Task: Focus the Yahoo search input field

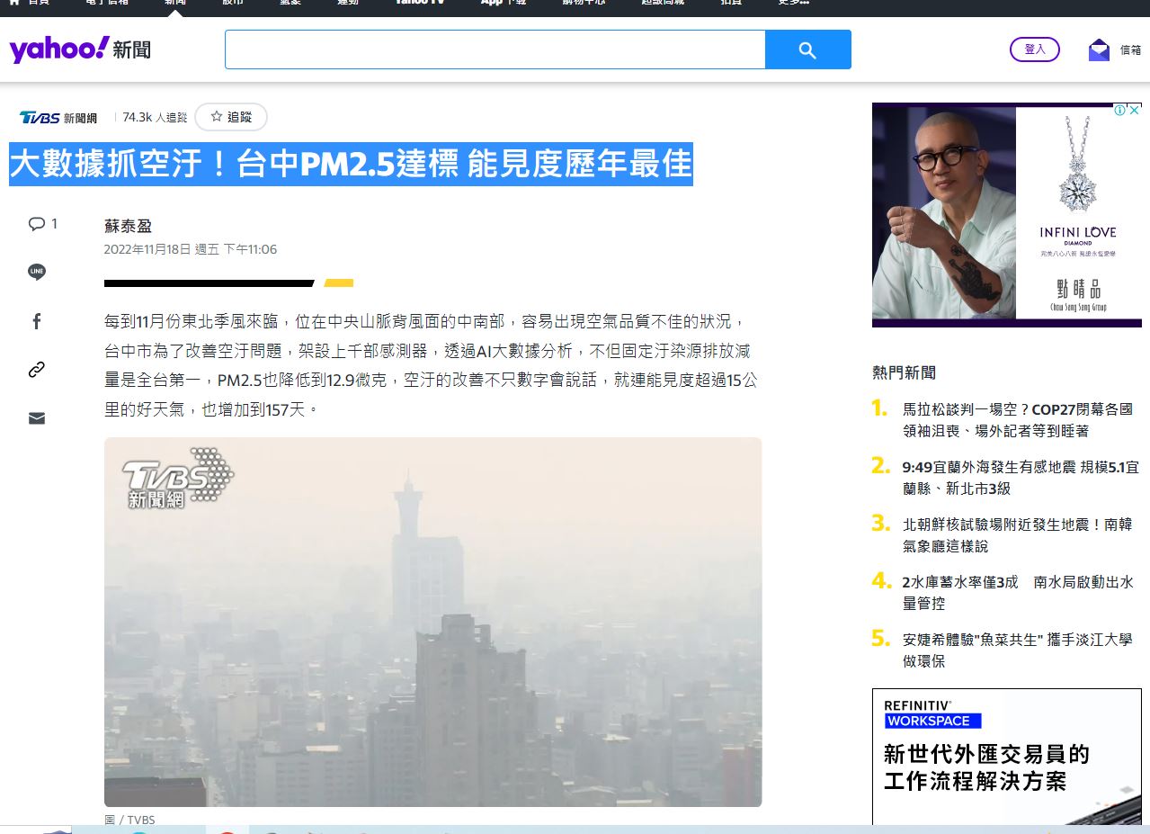Action: coord(495,49)
